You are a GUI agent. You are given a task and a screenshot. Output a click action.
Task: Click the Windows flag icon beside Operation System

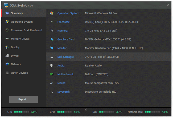coord(52,13)
